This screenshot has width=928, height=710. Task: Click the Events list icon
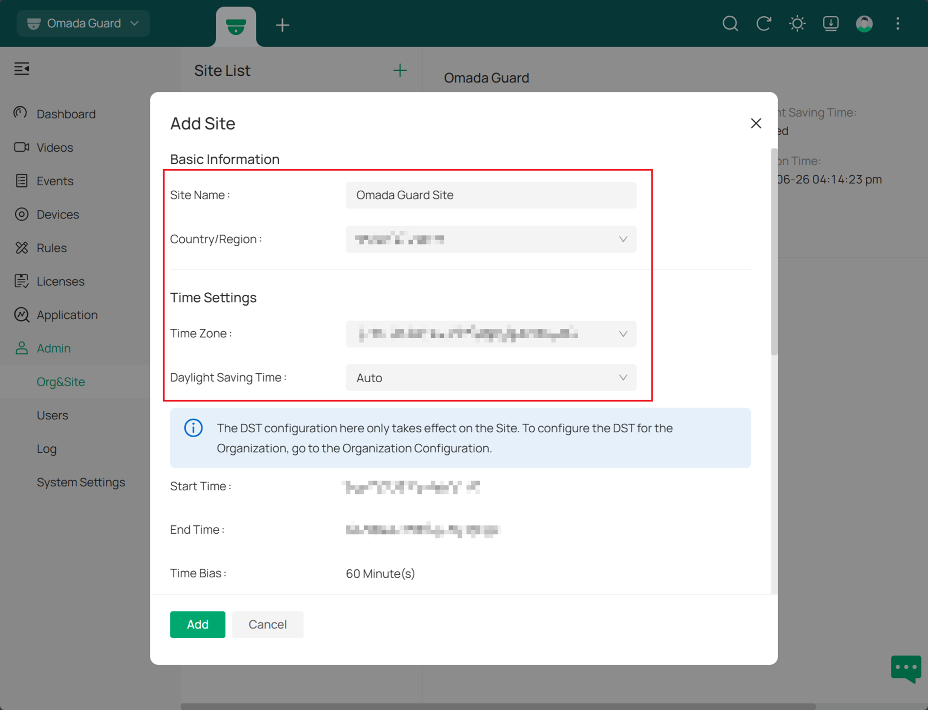pos(21,181)
